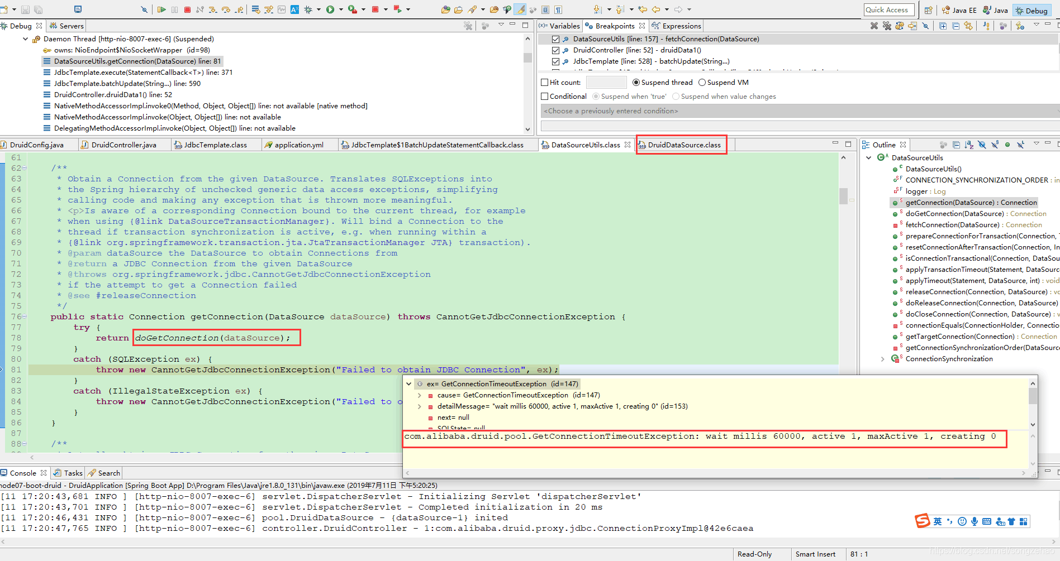Hide non-public members in Outline

pyautogui.click(x=1007, y=145)
